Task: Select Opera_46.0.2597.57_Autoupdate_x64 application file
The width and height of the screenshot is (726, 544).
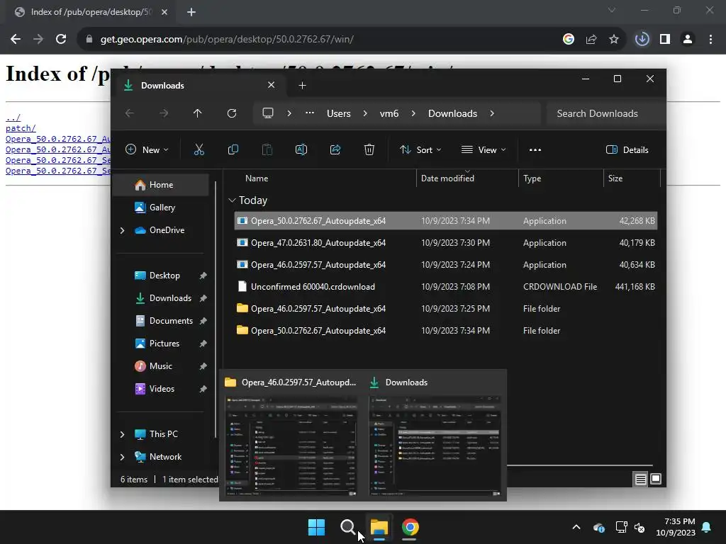Action: pos(446,265)
